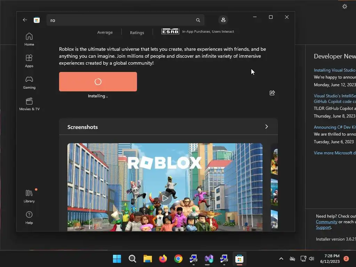Click 'Installer version 3.6.21' text

click(x=336, y=239)
